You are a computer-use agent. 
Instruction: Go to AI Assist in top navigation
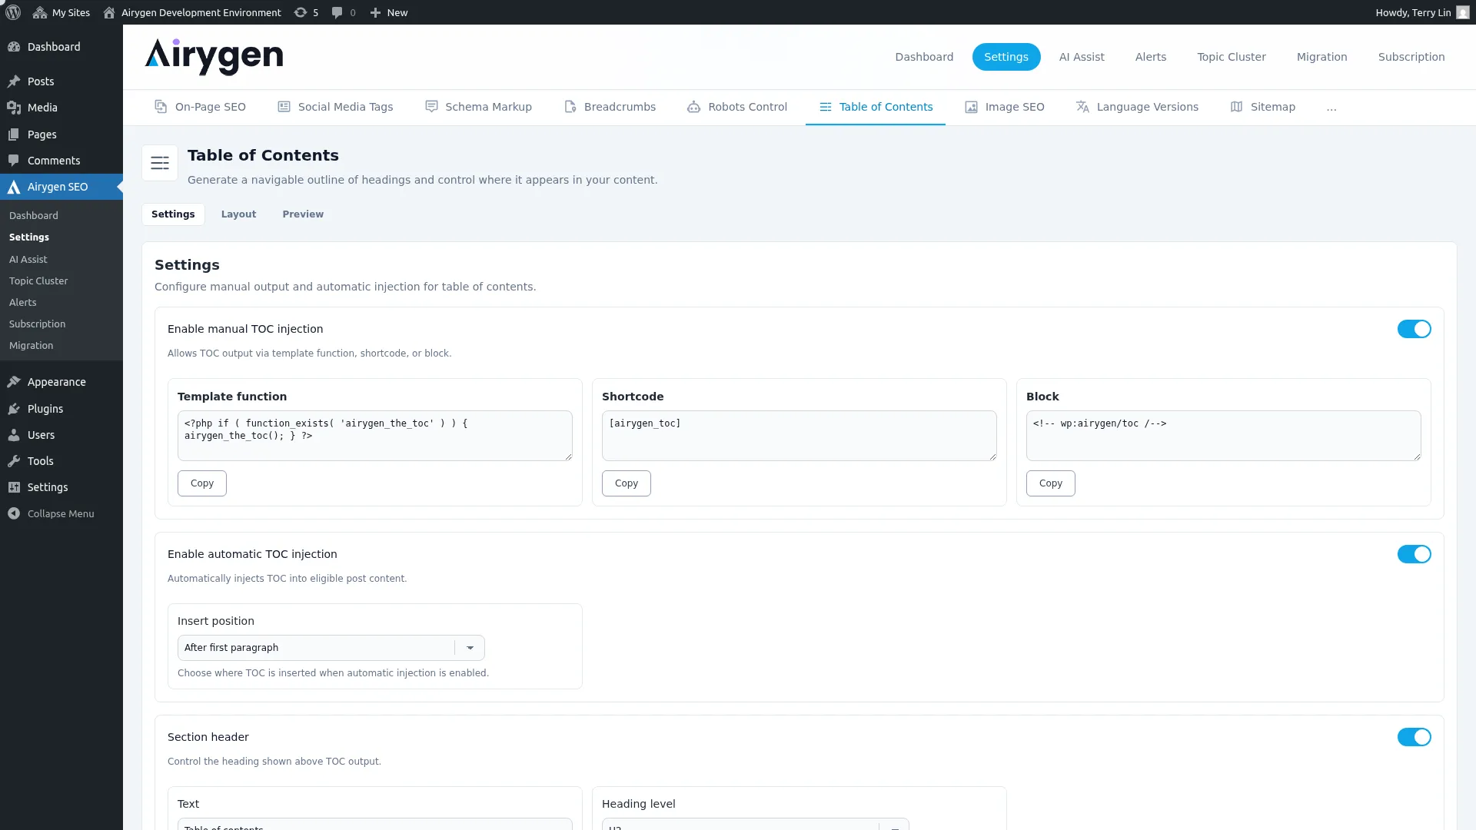coord(1082,57)
